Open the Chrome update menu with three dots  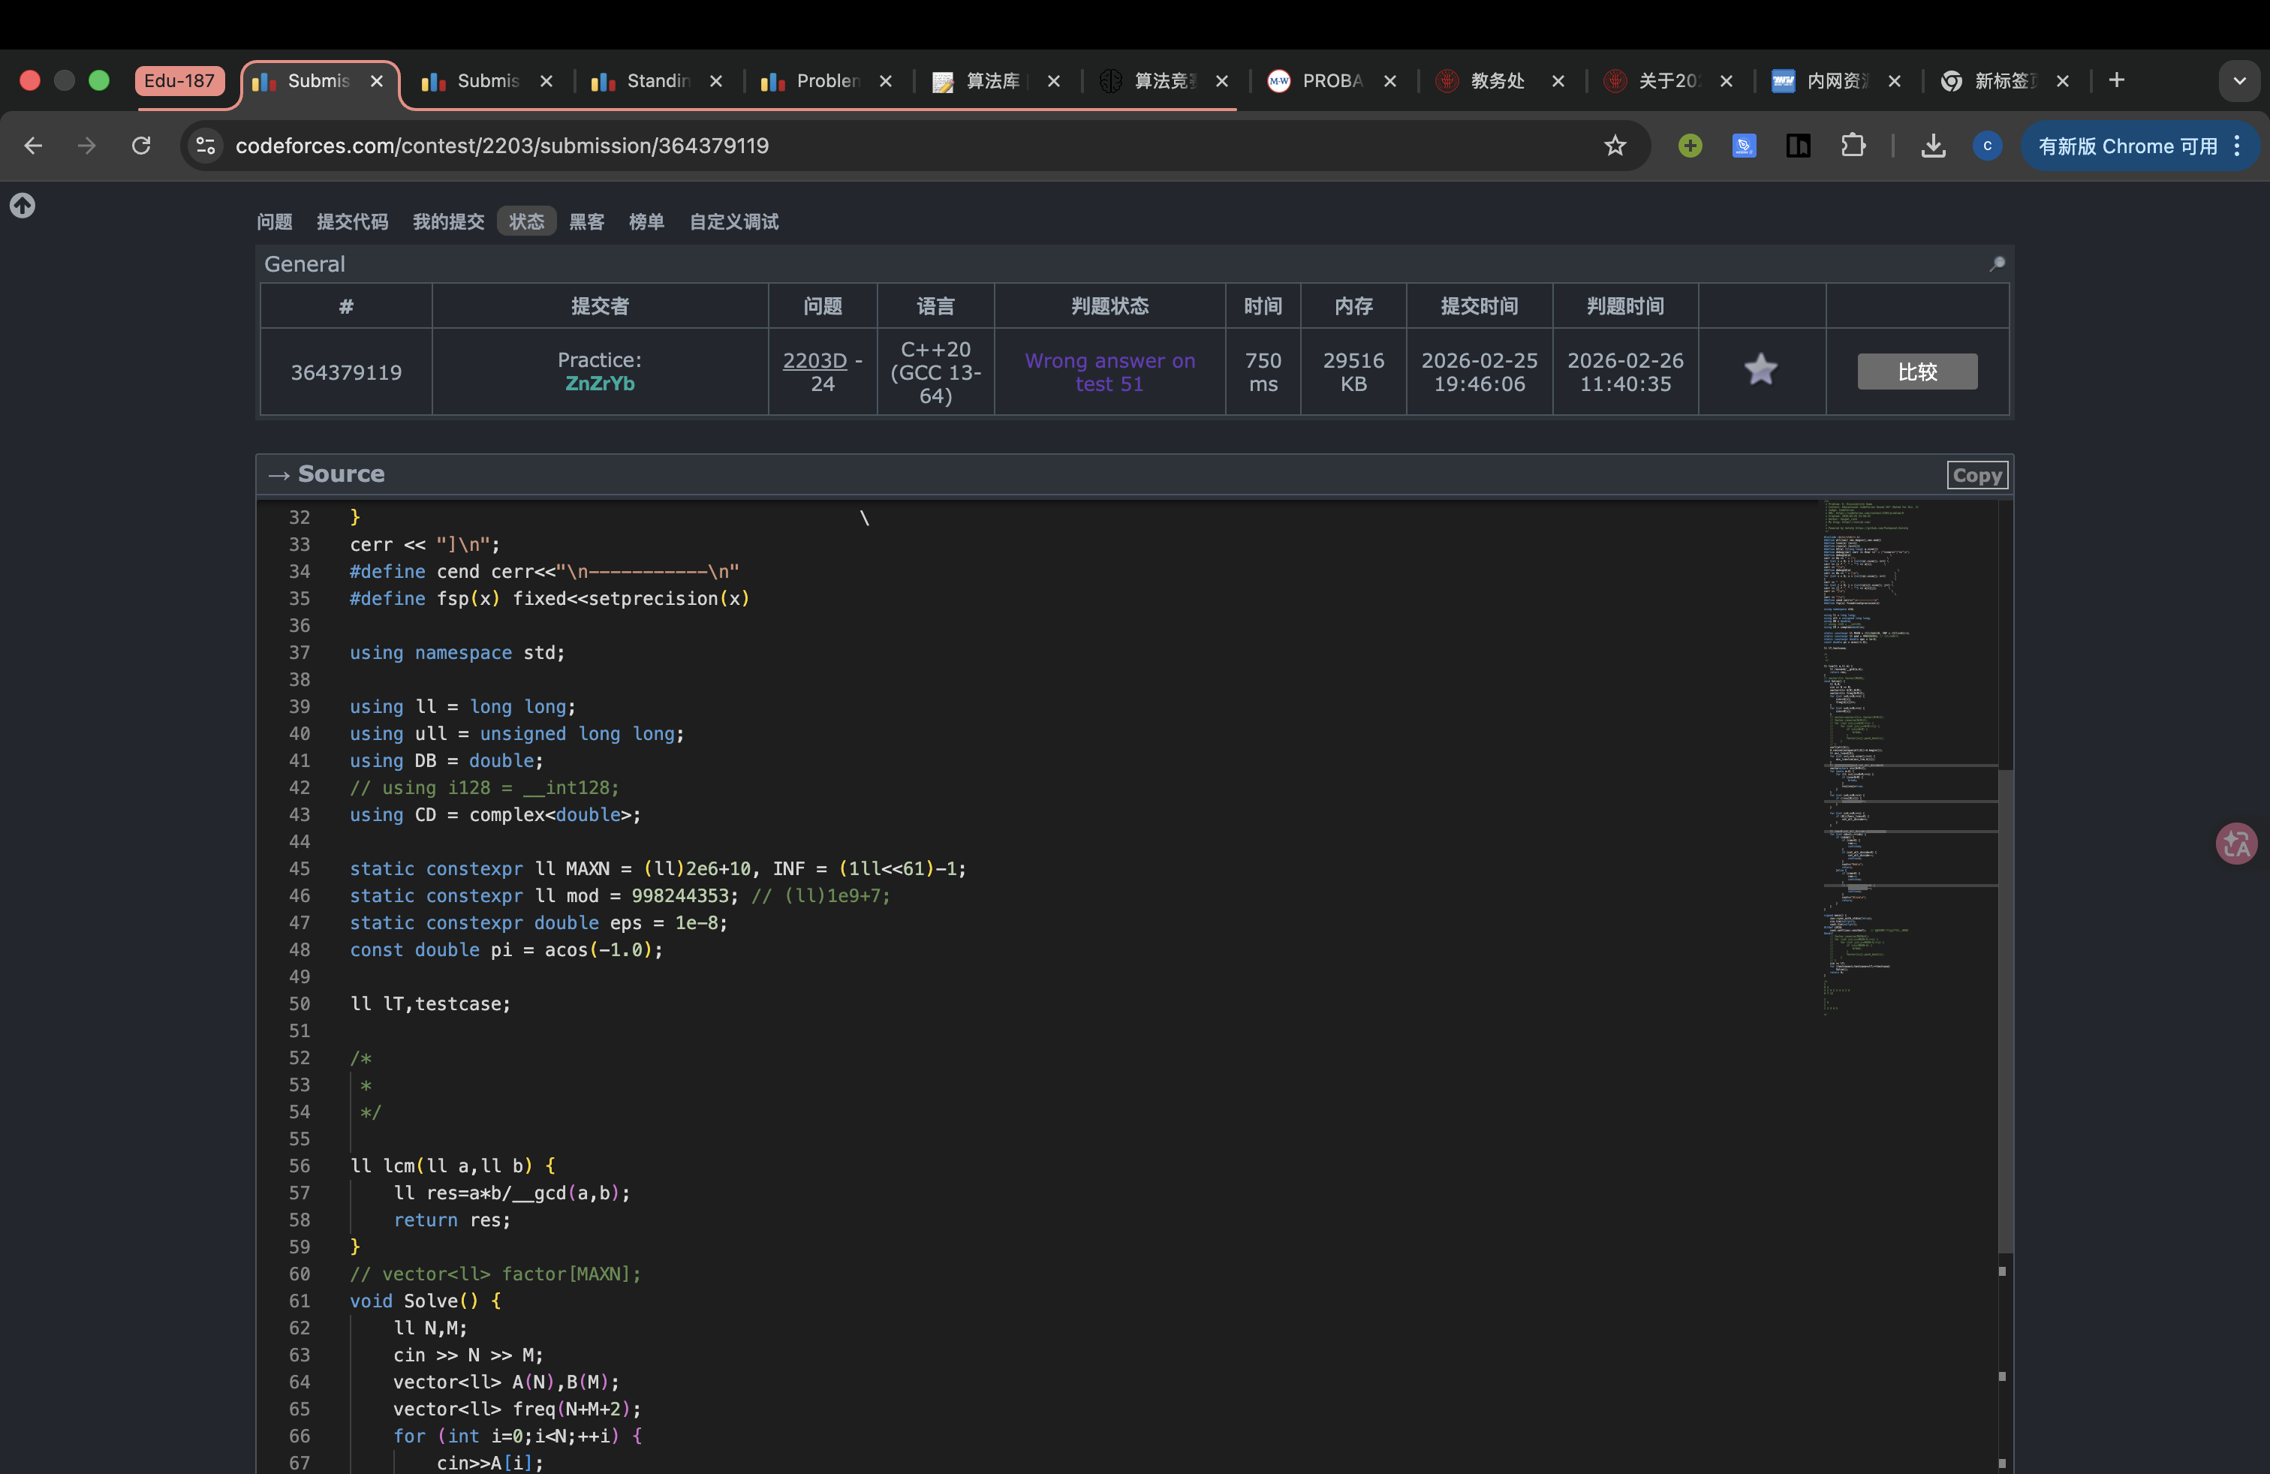coord(2237,146)
